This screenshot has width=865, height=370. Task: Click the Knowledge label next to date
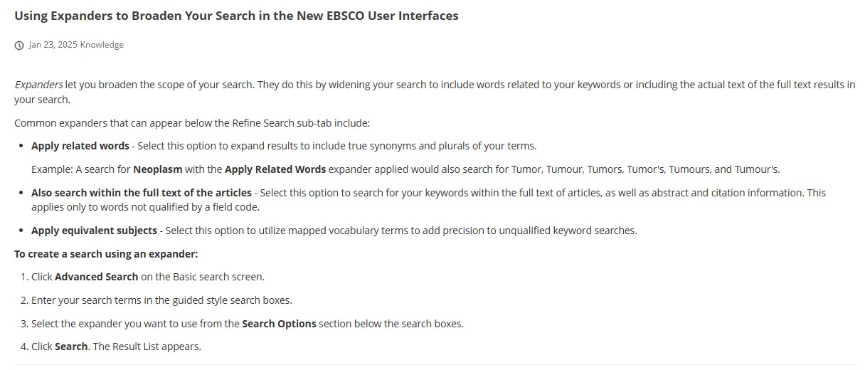coord(102,45)
